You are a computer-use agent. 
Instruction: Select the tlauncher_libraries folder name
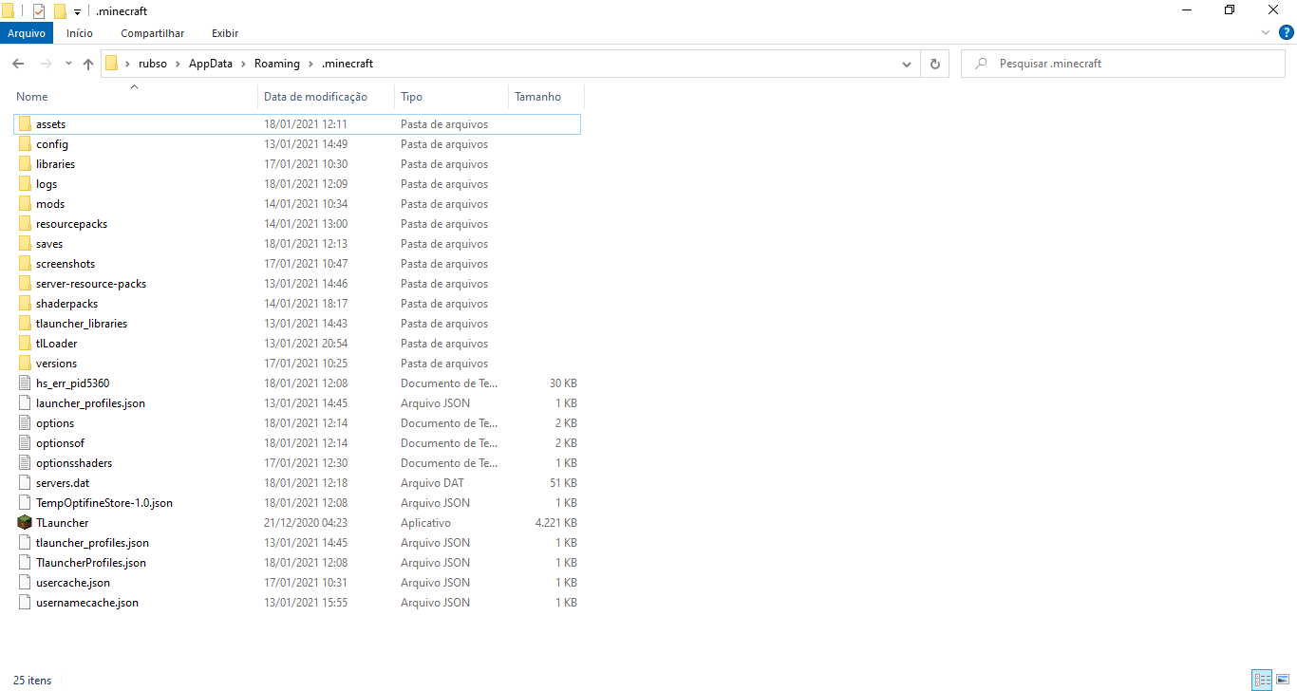pos(82,324)
